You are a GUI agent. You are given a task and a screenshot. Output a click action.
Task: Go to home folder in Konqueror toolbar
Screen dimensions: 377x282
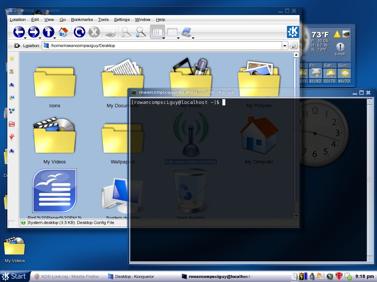pos(63,32)
